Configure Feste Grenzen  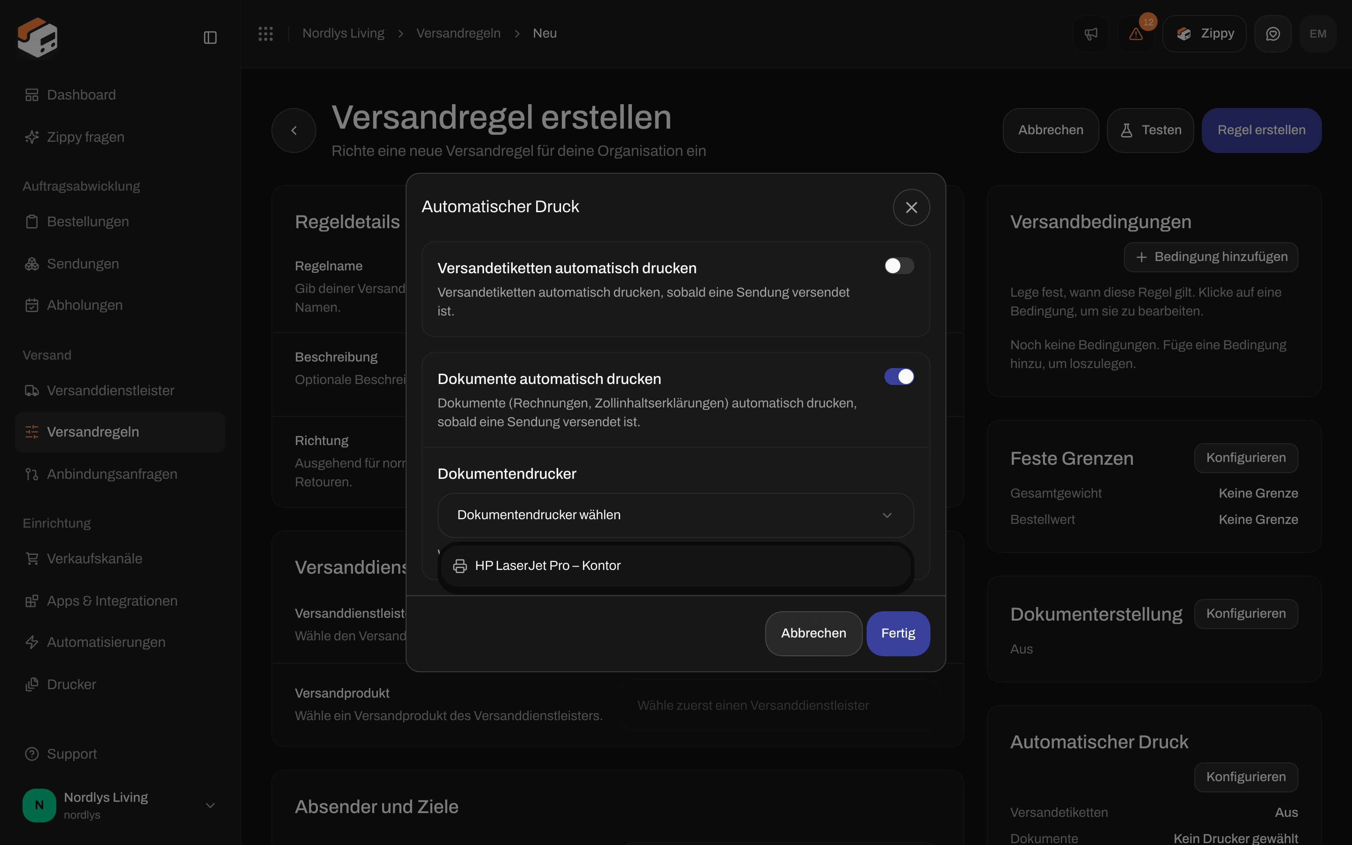[1246, 458]
